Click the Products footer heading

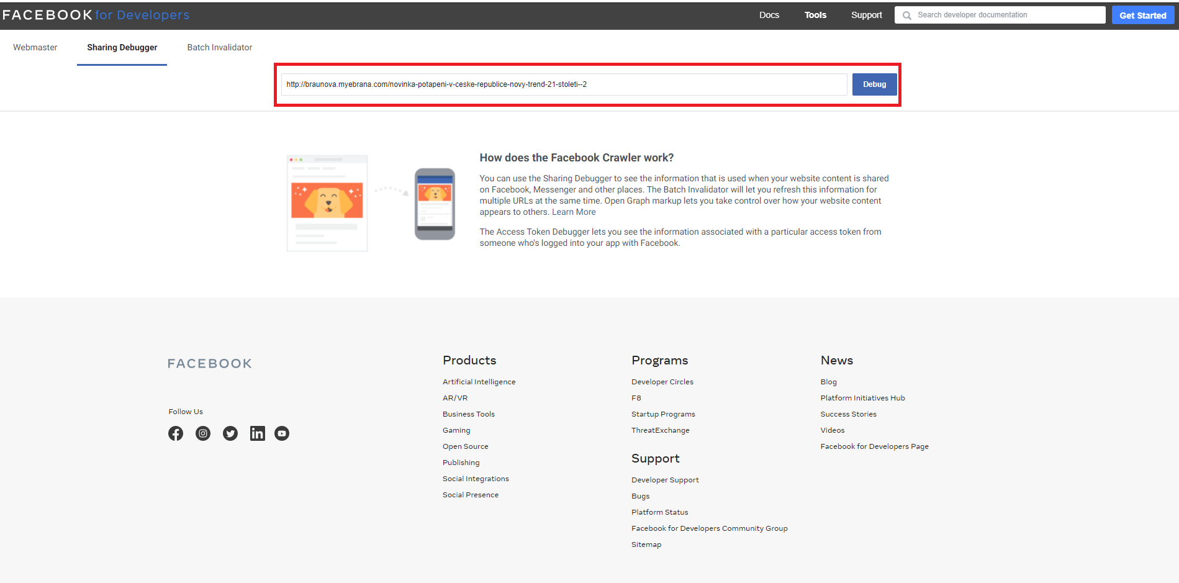pos(469,360)
